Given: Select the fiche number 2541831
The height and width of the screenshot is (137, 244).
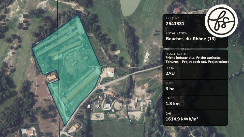Looking at the screenshot, I should click(x=175, y=24).
